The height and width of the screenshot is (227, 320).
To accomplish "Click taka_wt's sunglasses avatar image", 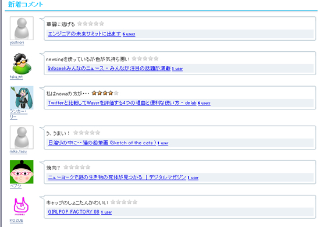I will [x=22, y=63].
